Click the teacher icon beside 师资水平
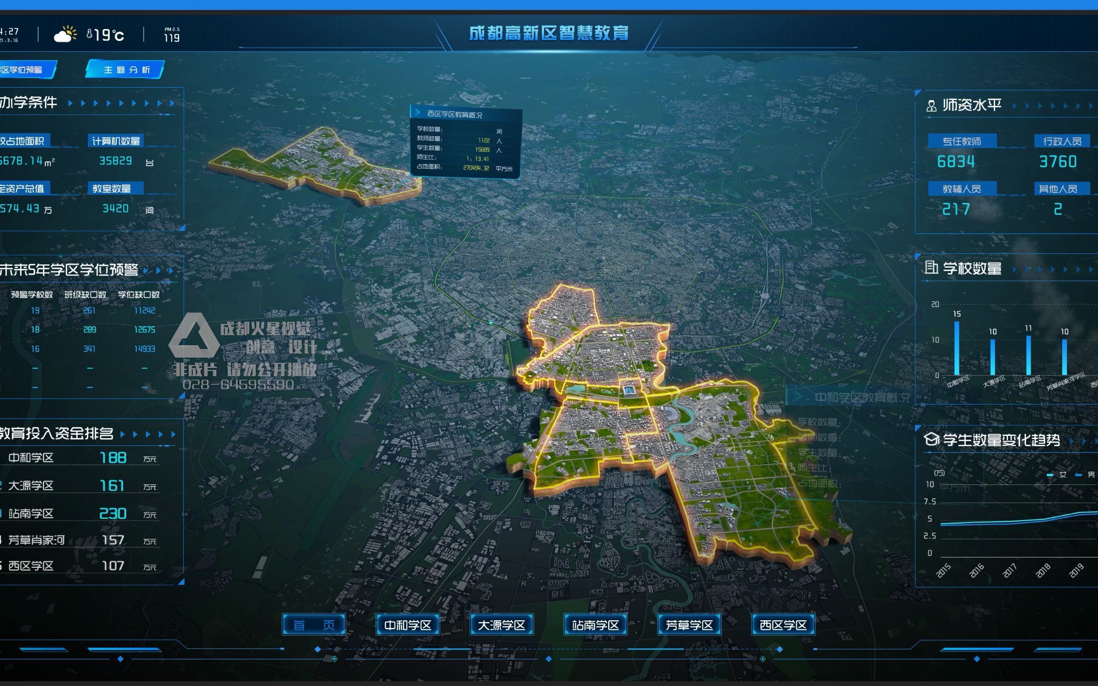This screenshot has width=1098, height=686. (931, 105)
